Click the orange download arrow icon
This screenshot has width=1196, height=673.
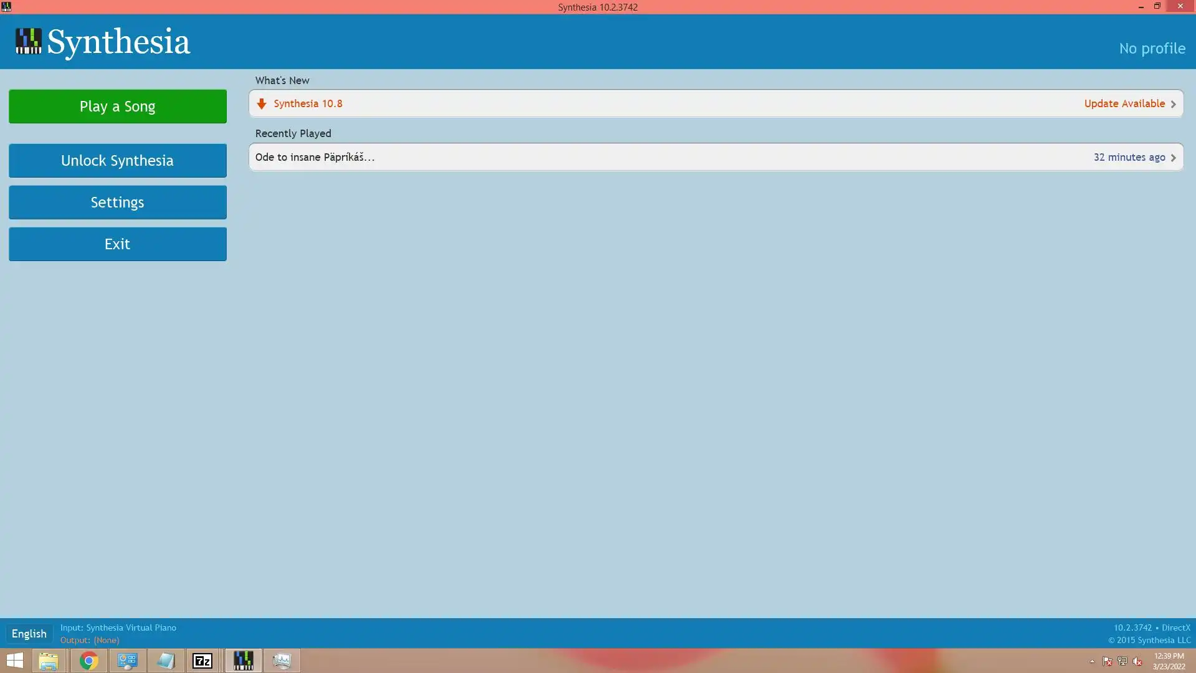click(x=262, y=103)
